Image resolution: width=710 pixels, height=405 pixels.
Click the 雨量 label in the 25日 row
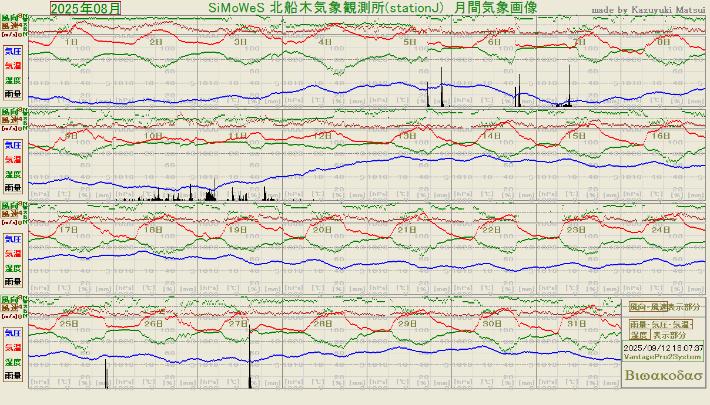point(13,376)
